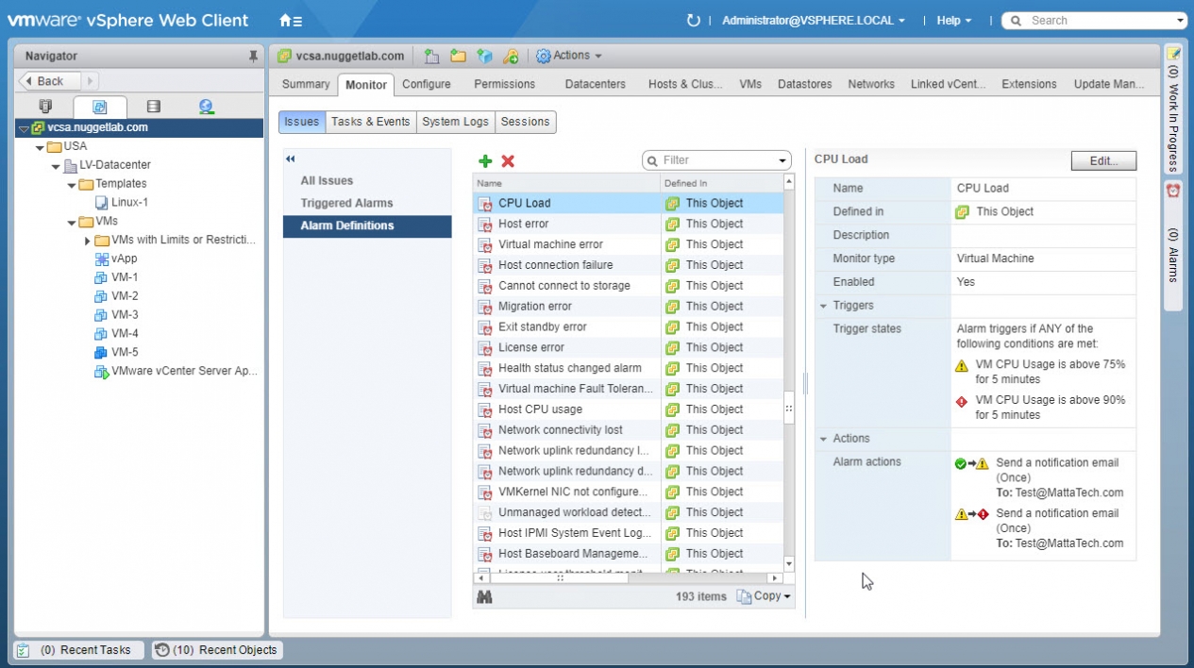
Task: Pin the Navigator panel
Action: (x=253, y=57)
